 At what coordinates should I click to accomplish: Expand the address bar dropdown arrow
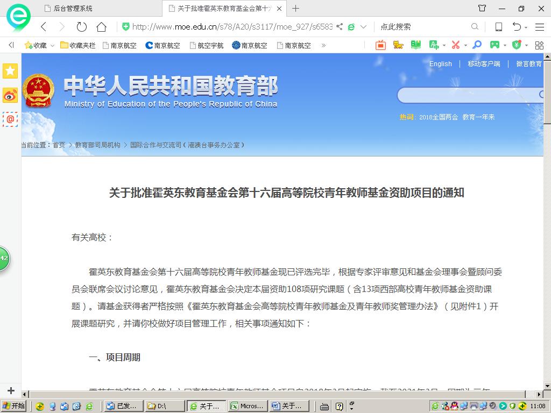click(x=363, y=27)
